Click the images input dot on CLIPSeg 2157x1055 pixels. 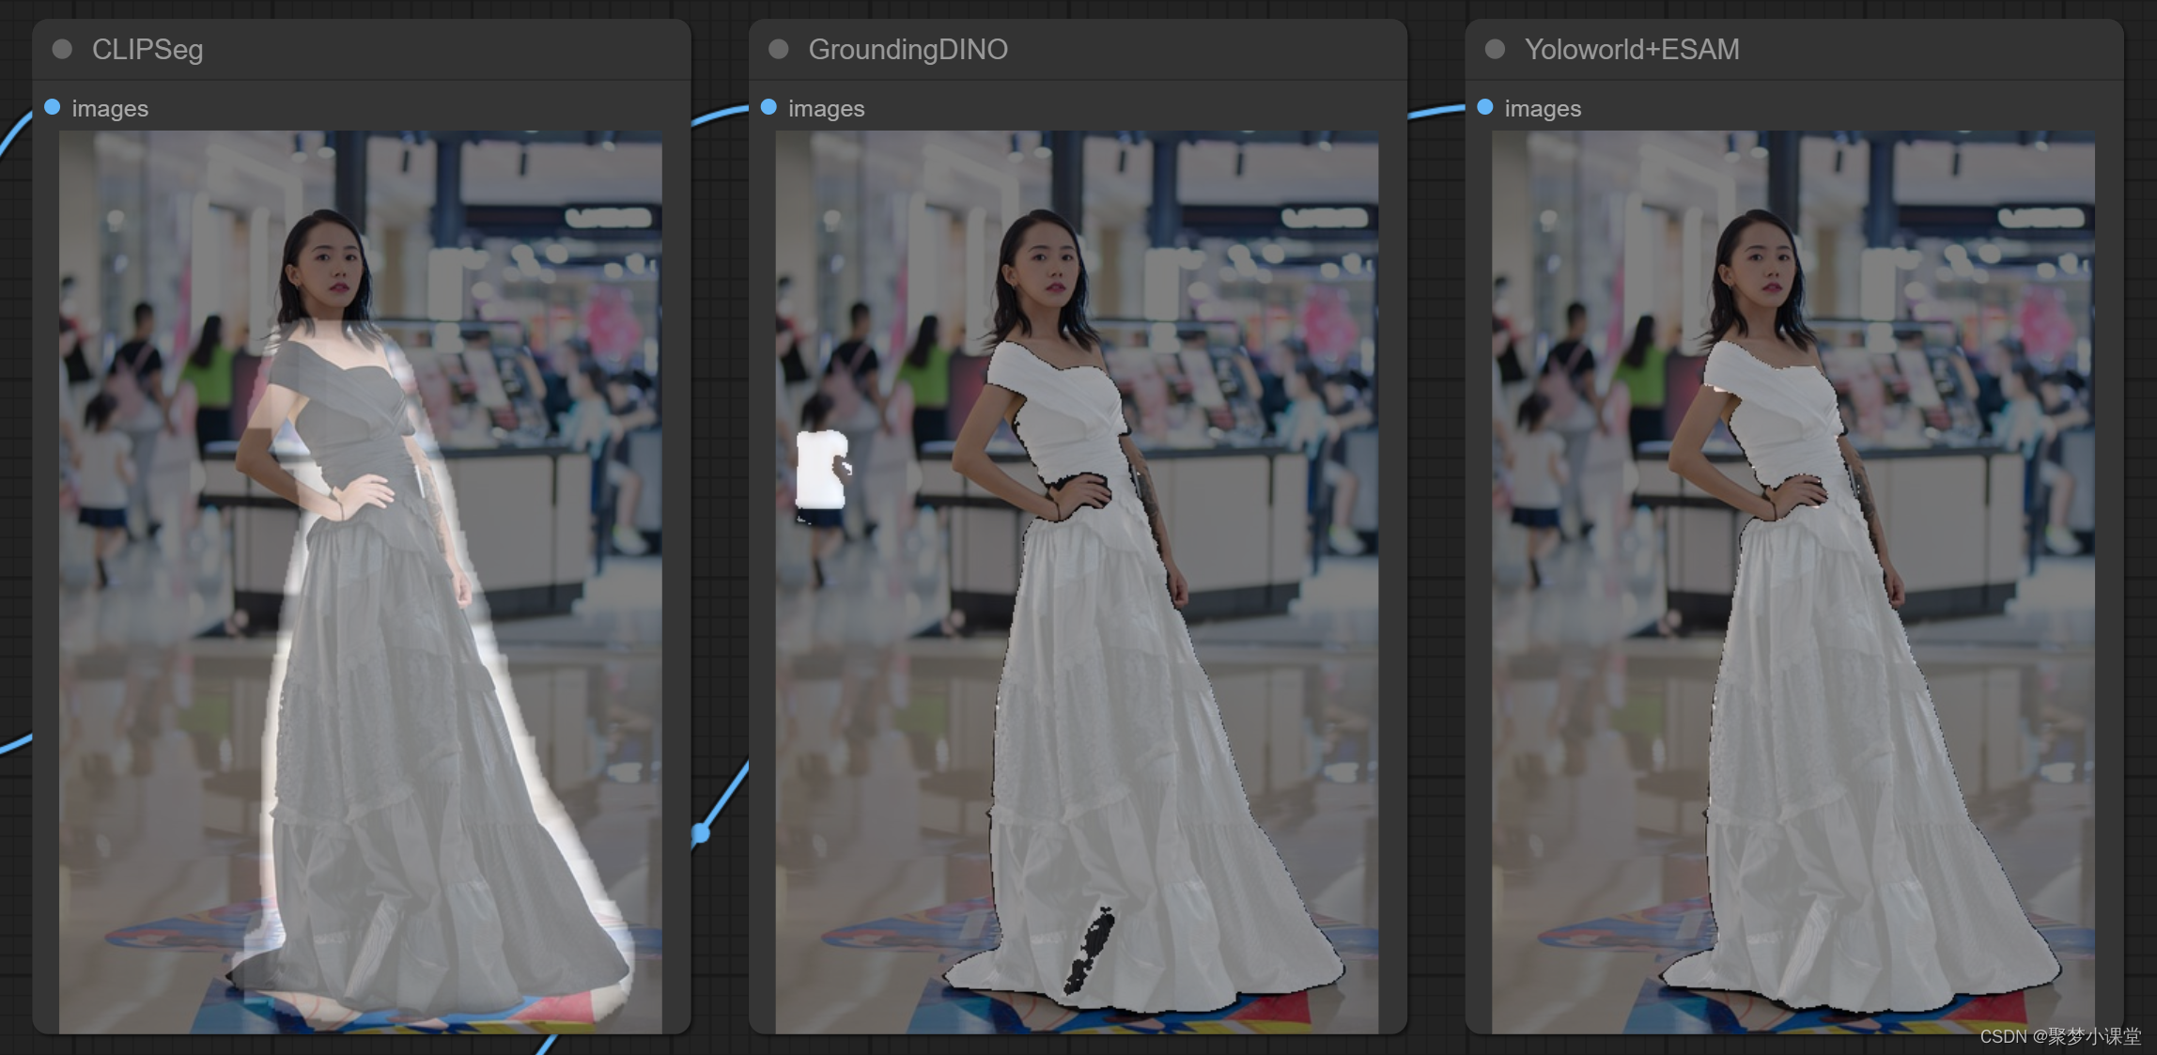point(53,108)
